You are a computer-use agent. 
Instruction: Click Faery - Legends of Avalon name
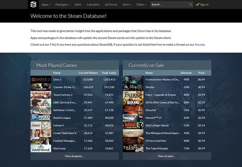point(161,95)
